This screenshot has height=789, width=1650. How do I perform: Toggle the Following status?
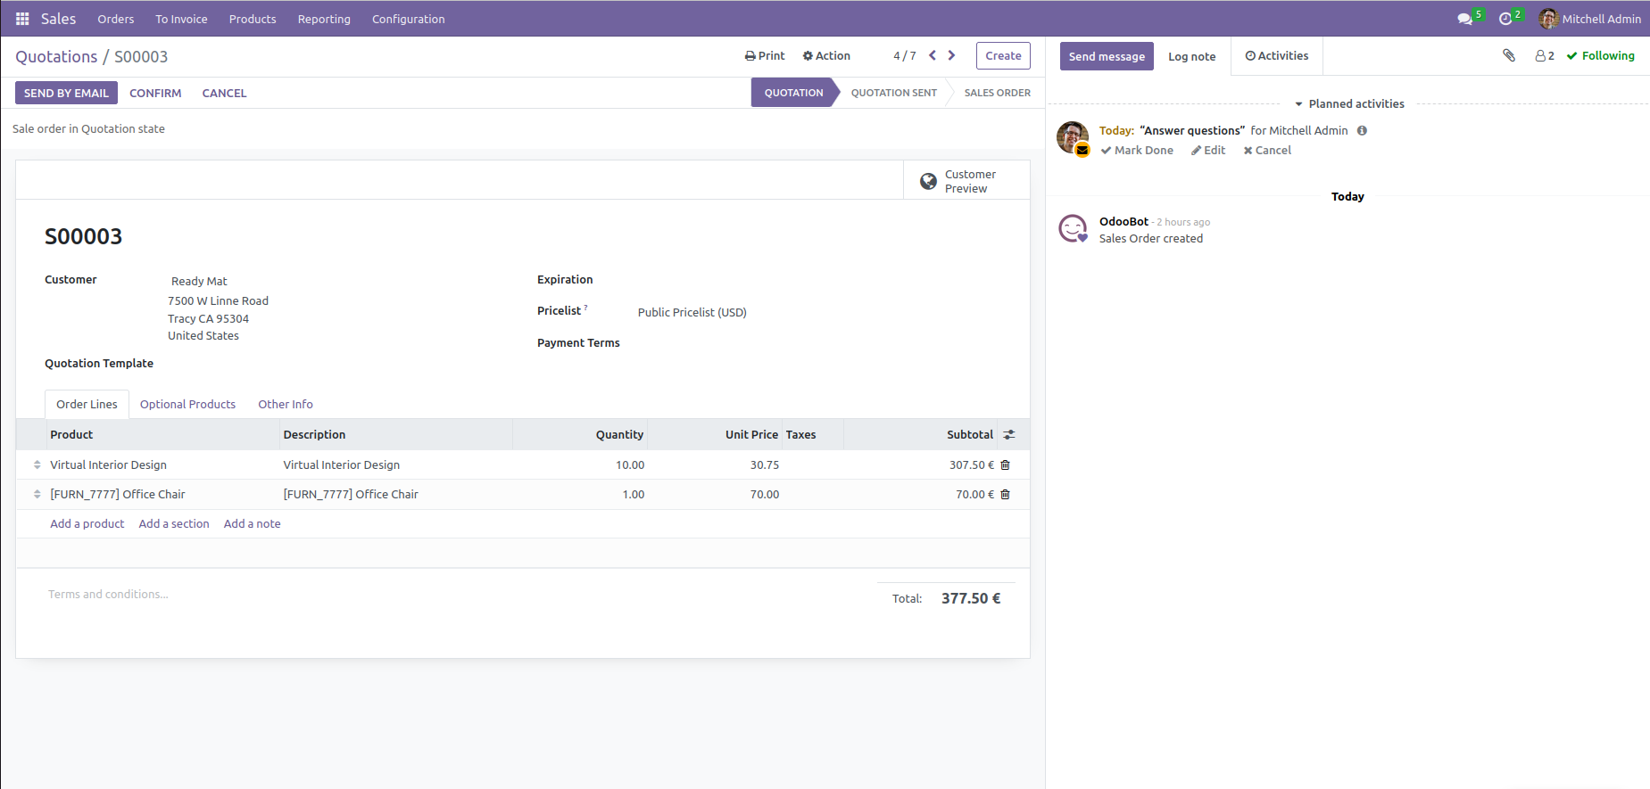click(x=1601, y=55)
